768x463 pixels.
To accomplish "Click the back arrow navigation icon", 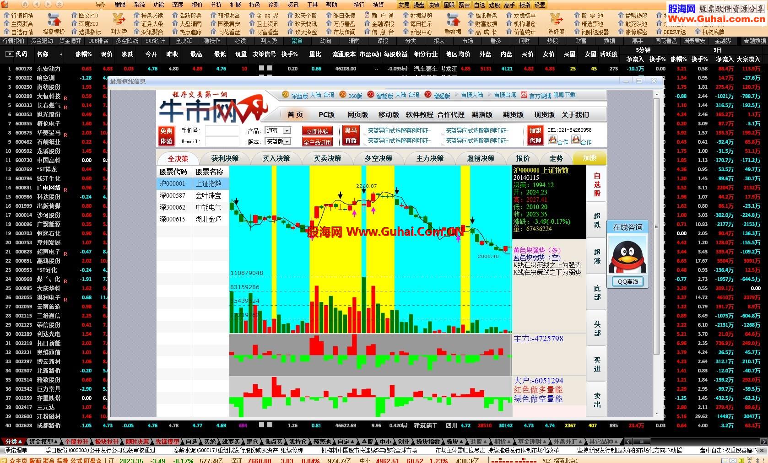I will [x=37, y=5].
